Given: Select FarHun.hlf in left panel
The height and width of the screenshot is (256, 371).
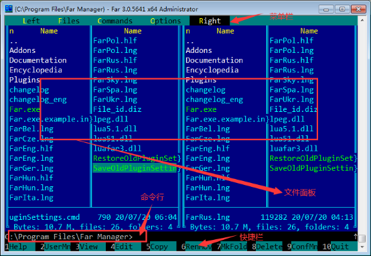Looking at the screenshot, I should tap(31, 178).
